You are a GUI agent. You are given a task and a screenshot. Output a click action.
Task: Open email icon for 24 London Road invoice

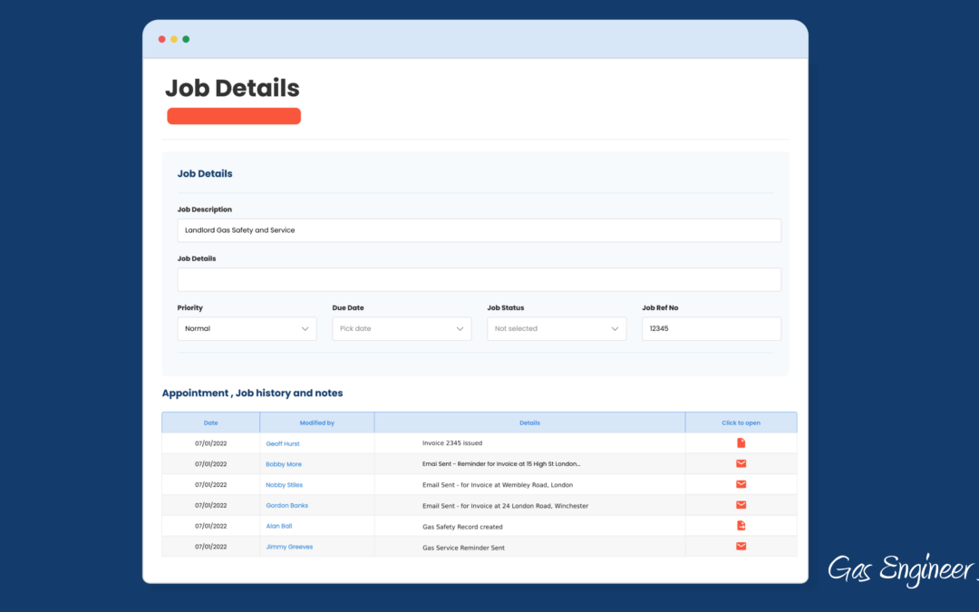click(741, 505)
